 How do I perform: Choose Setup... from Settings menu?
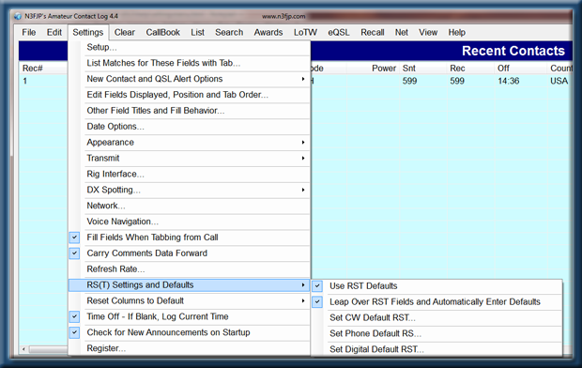tap(190, 48)
